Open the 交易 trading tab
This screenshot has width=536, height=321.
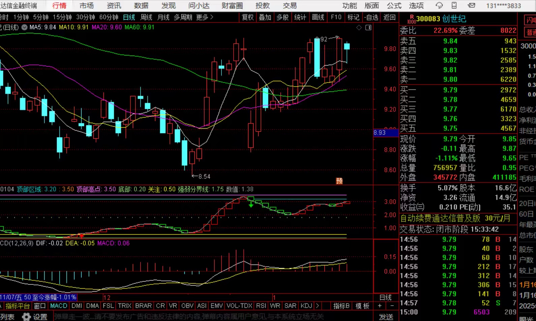pyautogui.click(x=290, y=5)
